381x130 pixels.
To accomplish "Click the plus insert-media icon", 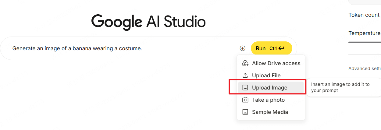I will pyautogui.click(x=242, y=48).
